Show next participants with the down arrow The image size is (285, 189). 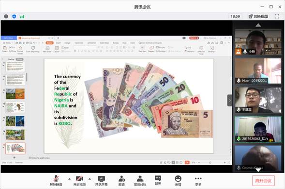point(258,170)
